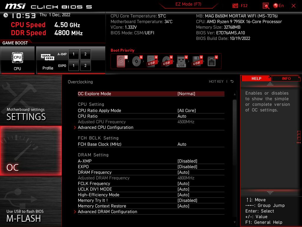Open the A-XMP option in DRAM Setting
This screenshot has height=227, width=302.
click(x=151, y=161)
